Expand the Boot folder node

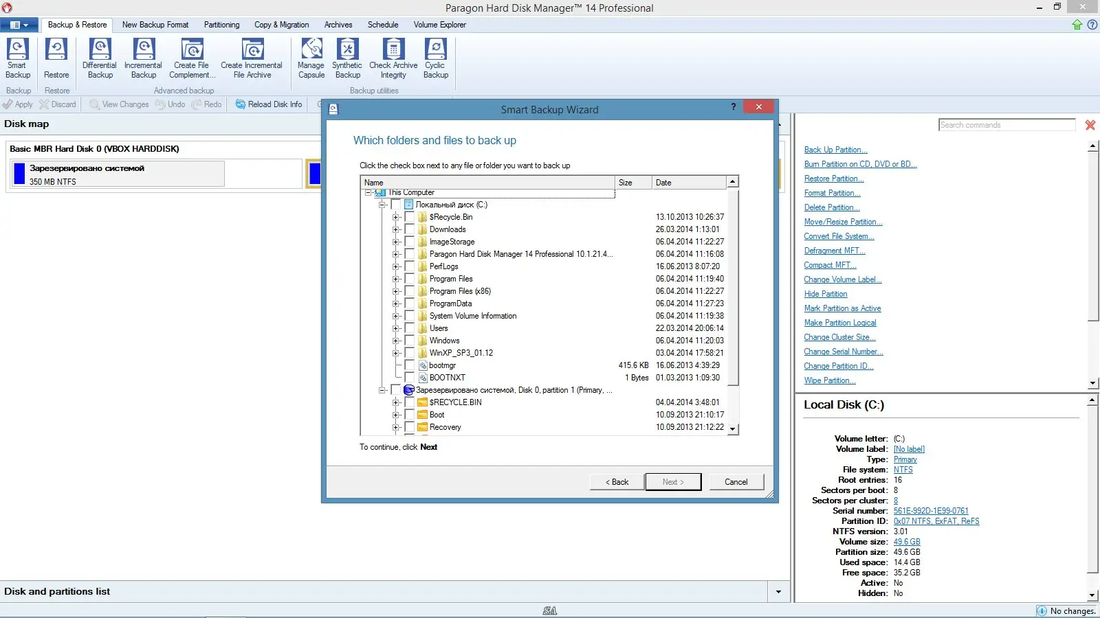[395, 415]
